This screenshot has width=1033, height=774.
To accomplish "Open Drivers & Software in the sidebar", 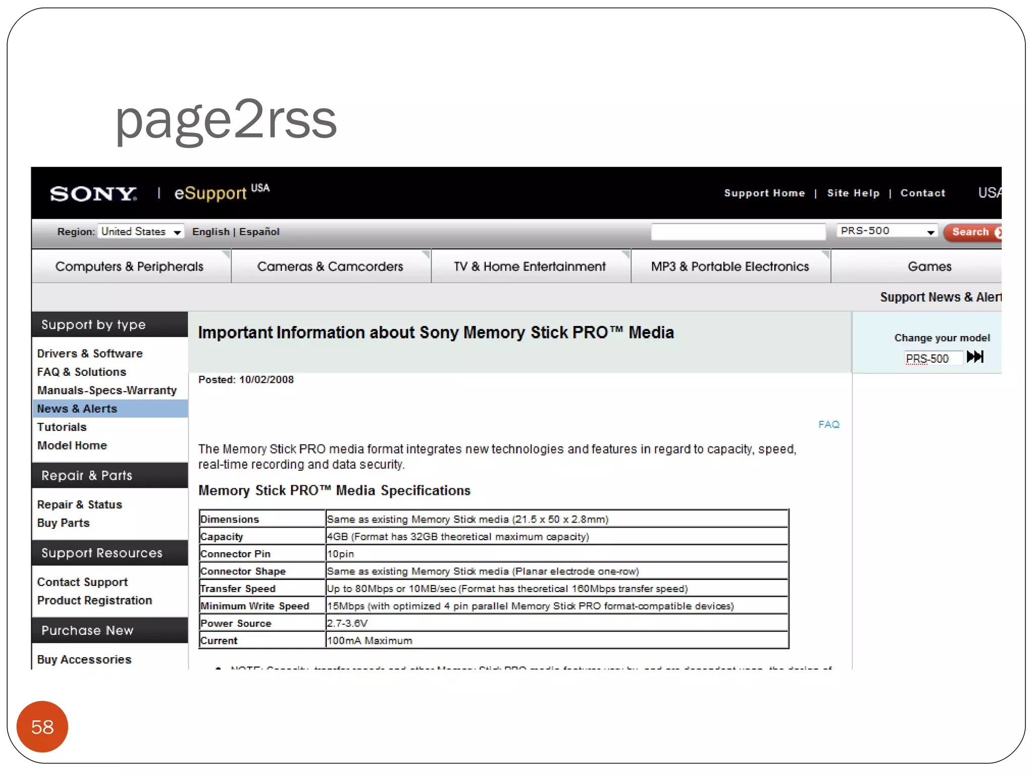I will (90, 354).
